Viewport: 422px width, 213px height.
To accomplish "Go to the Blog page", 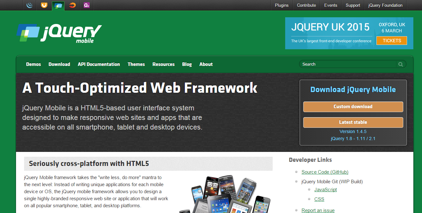I will pyautogui.click(x=187, y=64).
